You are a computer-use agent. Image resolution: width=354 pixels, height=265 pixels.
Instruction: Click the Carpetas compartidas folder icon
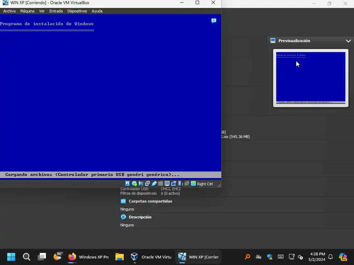click(123, 201)
